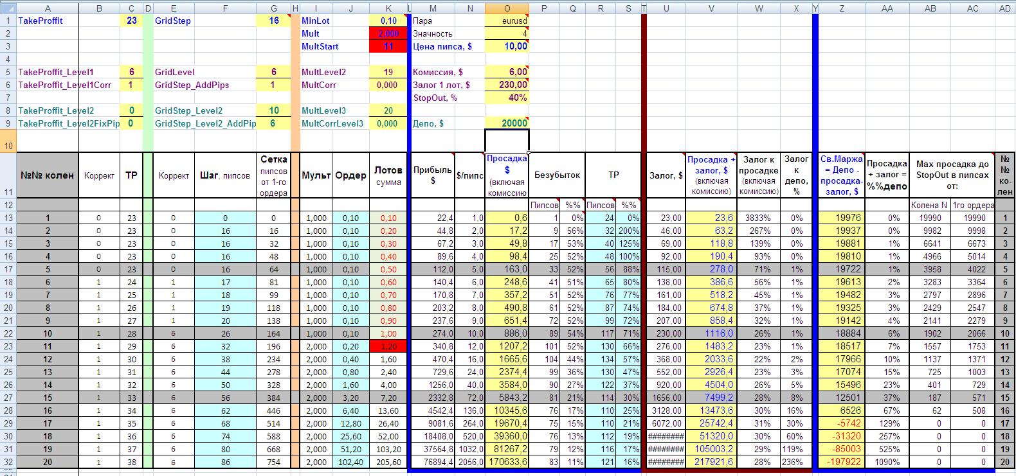Select the Залог cell 6072,00

pyautogui.click(x=666, y=423)
